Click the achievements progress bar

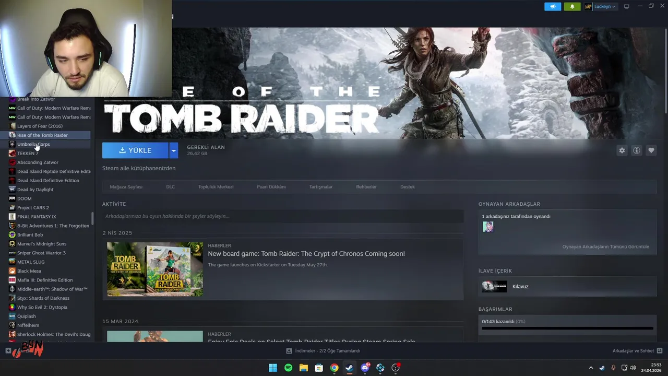[567, 328]
